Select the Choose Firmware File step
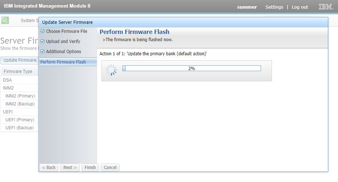The image size is (338, 182). pyautogui.click(x=66, y=31)
